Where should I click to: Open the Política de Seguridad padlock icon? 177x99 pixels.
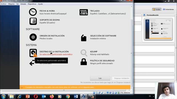pos(84,62)
